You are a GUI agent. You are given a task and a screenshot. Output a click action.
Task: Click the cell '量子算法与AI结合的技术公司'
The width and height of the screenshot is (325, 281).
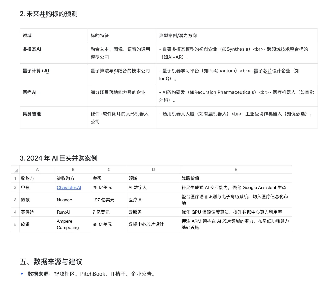click(122, 74)
